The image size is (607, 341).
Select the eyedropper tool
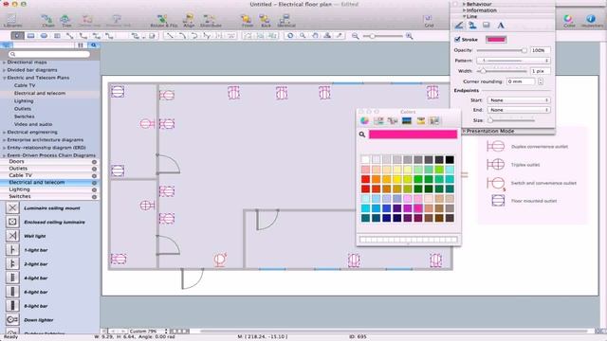tap(340, 36)
